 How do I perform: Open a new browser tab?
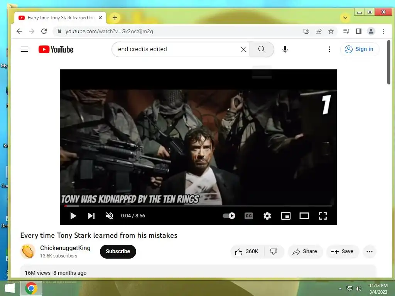point(115,18)
